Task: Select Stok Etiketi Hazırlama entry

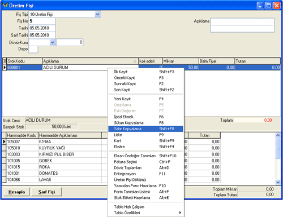Action: tap(145, 198)
